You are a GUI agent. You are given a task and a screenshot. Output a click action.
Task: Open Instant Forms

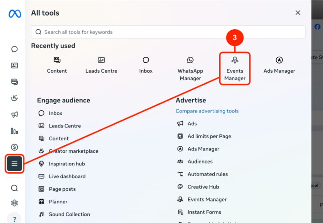[199, 212]
